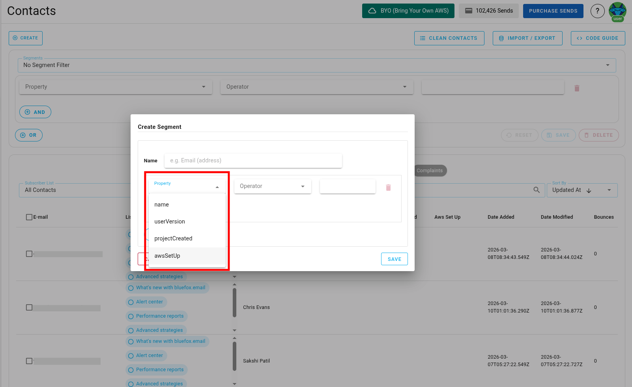Click the trash icon in the Create Segment modal
632x387 pixels.
388,188
